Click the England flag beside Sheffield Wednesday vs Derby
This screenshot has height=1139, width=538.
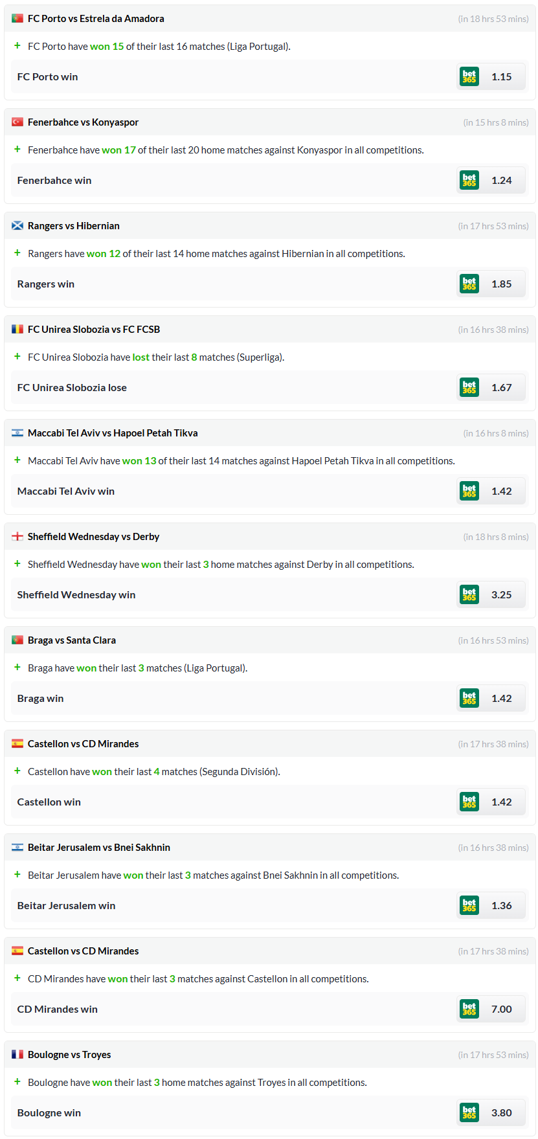tap(17, 537)
